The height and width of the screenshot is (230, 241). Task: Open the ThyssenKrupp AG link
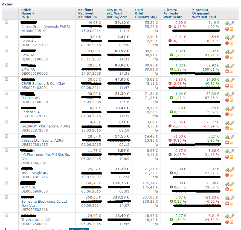(36, 220)
